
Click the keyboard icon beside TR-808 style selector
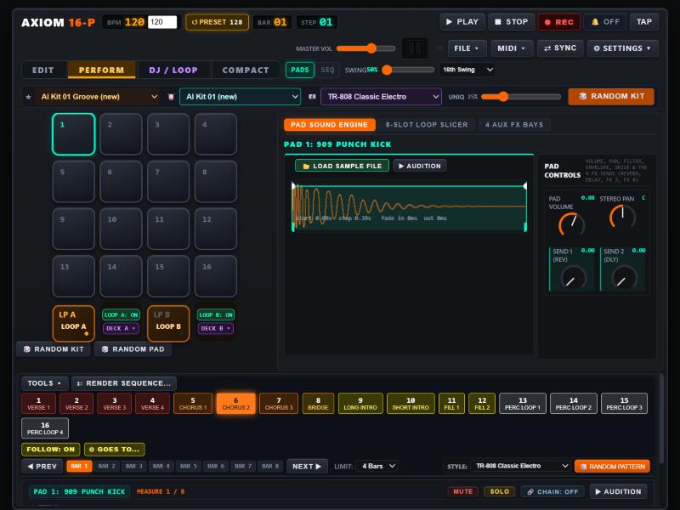312,97
